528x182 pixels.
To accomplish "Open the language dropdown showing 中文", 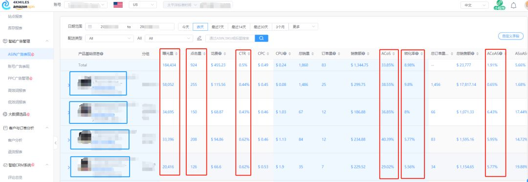I will (474, 5).
